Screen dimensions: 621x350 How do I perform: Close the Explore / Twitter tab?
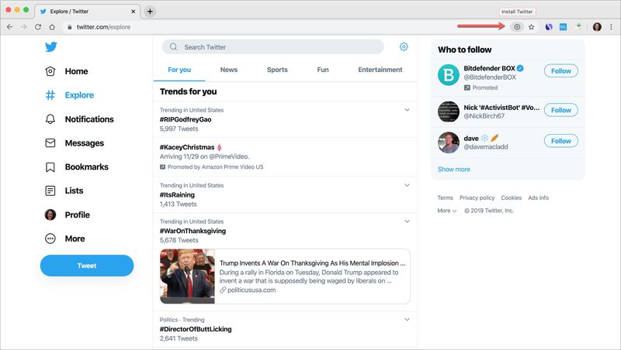click(x=133, y=12)
